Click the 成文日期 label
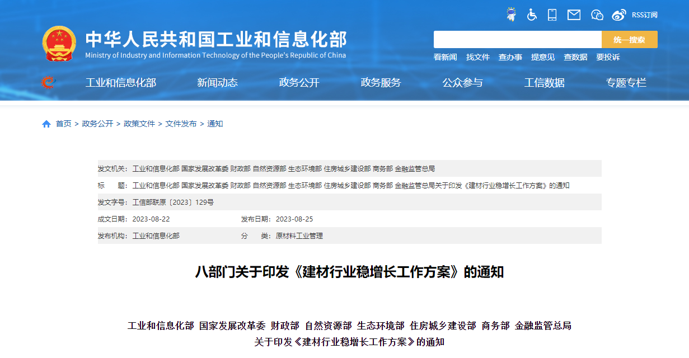 pos(113,219)
